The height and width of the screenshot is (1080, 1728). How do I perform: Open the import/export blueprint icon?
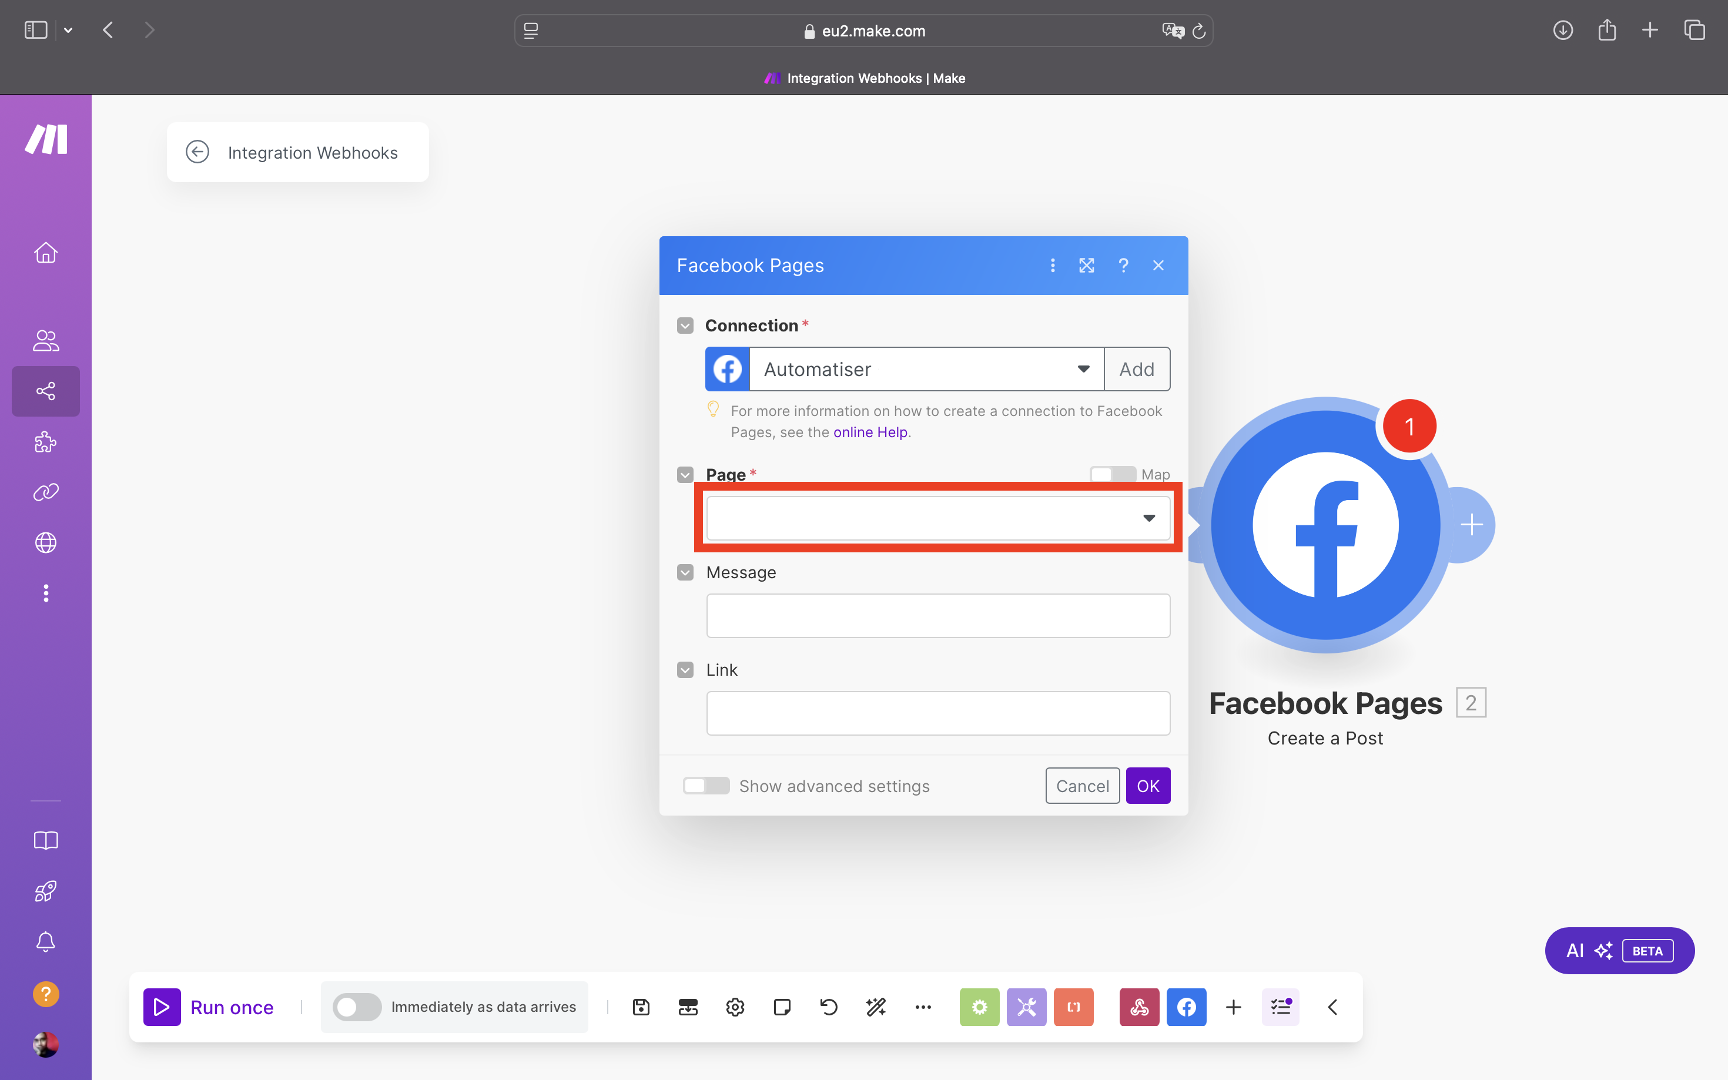[688, 1007]
